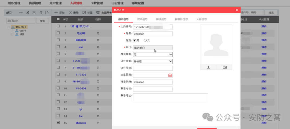
Task: Click the 联系电话 input field
Action: [153, 89]
